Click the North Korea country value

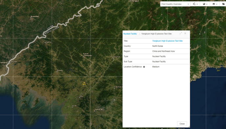[158, 46]
